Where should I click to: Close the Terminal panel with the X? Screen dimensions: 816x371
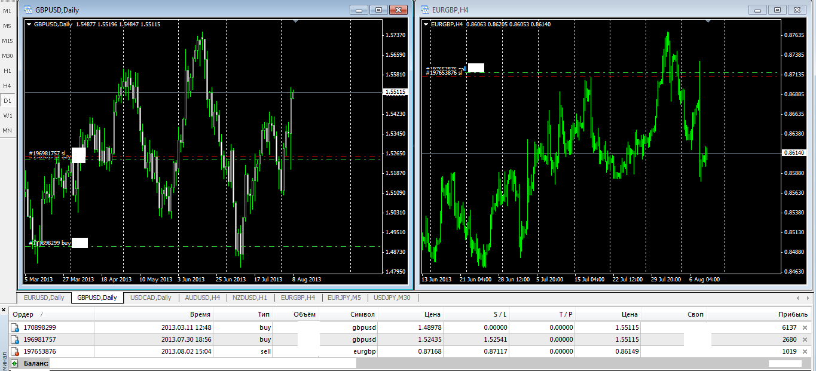(x=4, y=310)
